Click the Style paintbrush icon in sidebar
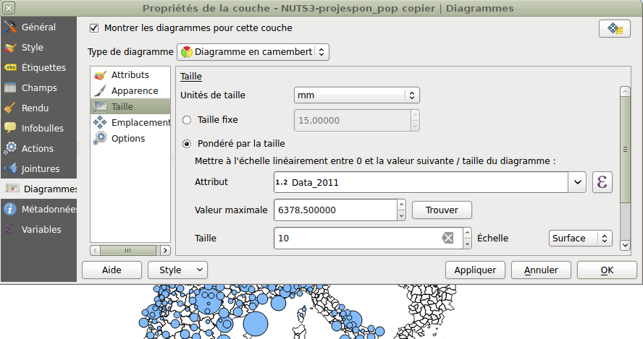Screen dimensions: 643x339 [x=10, y=48]
